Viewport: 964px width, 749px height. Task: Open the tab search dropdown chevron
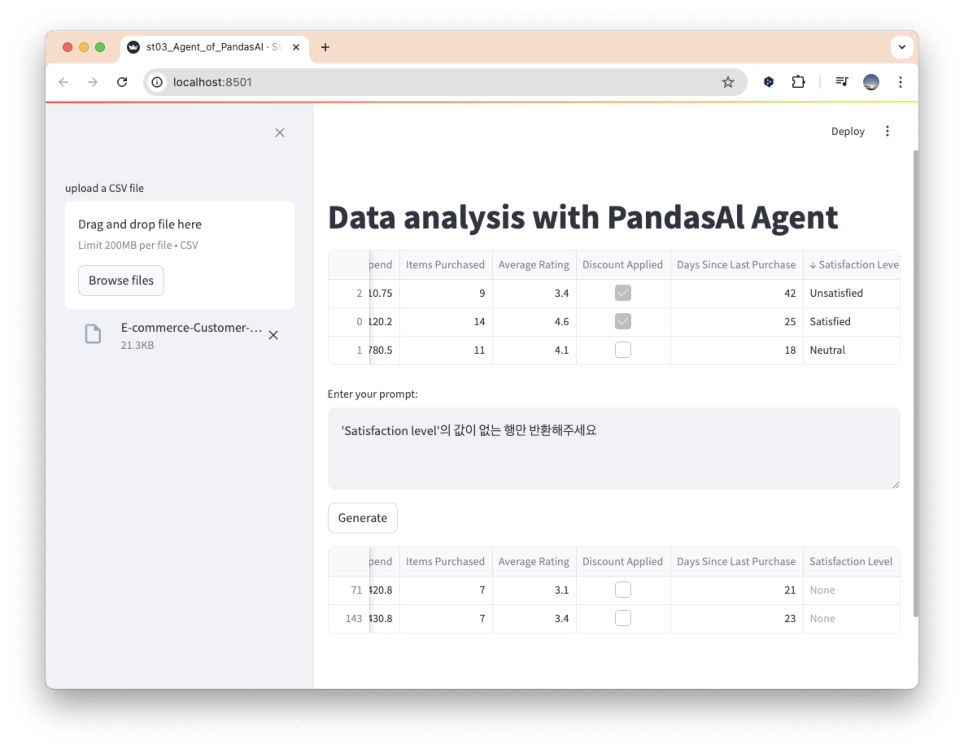pyautogui.click(x=902, y=47)
